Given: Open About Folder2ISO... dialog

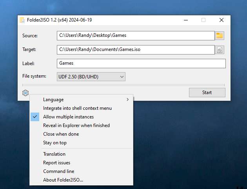Looking at the screenshot, I should (81, 180).
